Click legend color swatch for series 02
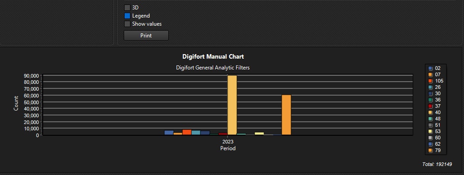This screenshot has height=175, width=464. point(431,68)
